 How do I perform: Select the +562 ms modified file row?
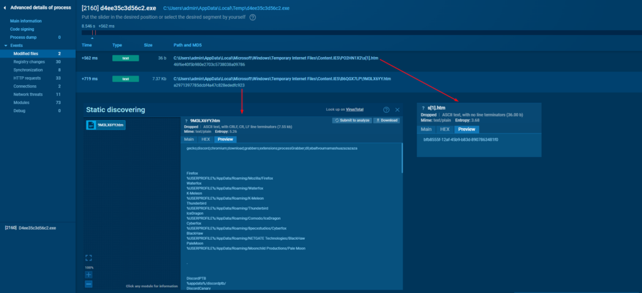click(251, 61)
